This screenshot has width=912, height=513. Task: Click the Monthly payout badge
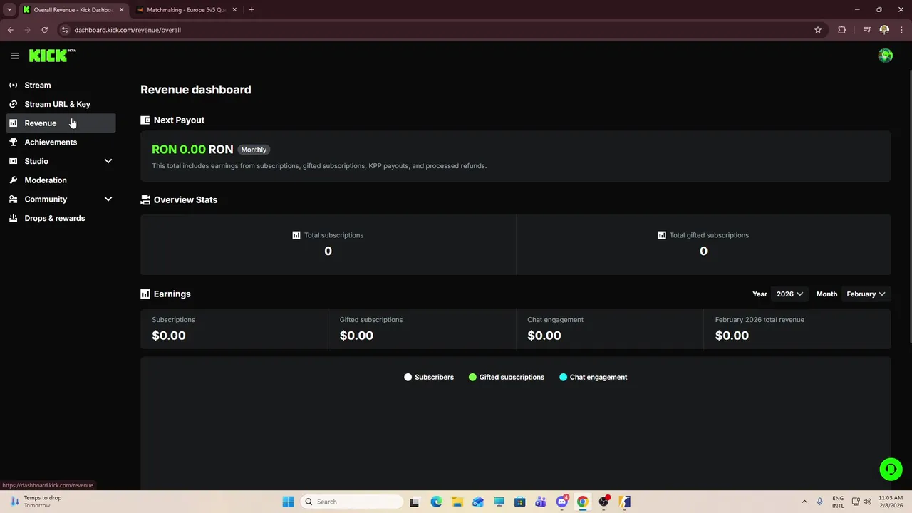[254, 150]
